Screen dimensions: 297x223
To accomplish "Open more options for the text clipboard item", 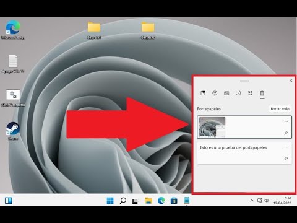I will pyautogui.click(x=286, y=147).
